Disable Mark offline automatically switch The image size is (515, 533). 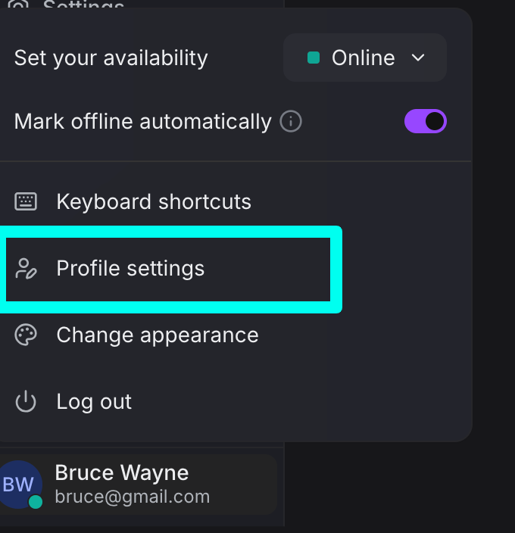[425, 121]
